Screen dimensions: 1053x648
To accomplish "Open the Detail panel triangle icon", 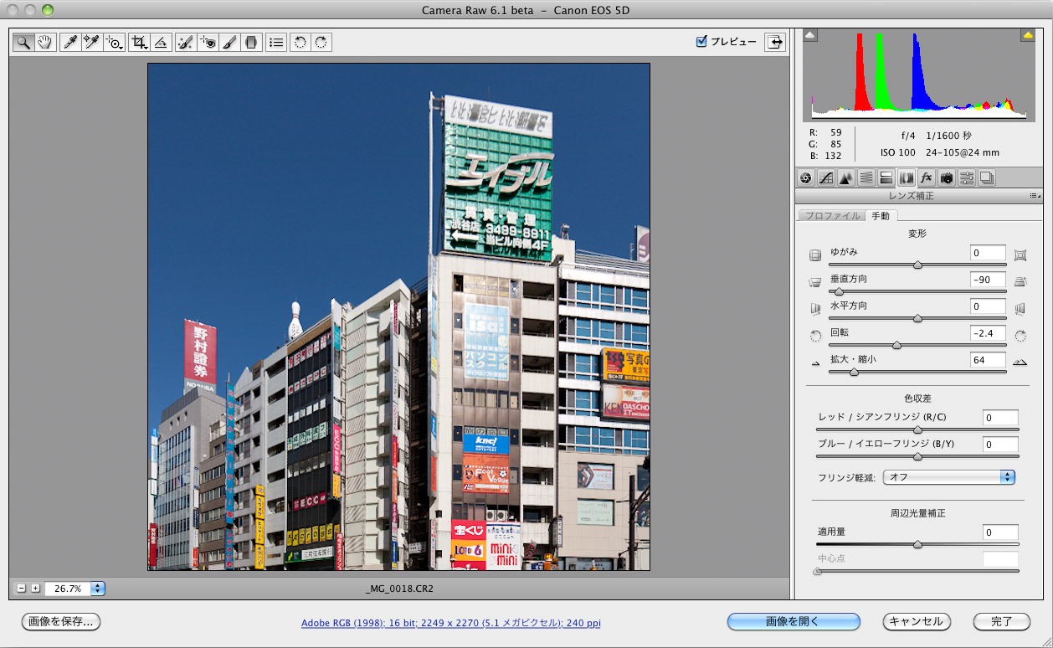I will pyautogui.click(x=845, y=177).
